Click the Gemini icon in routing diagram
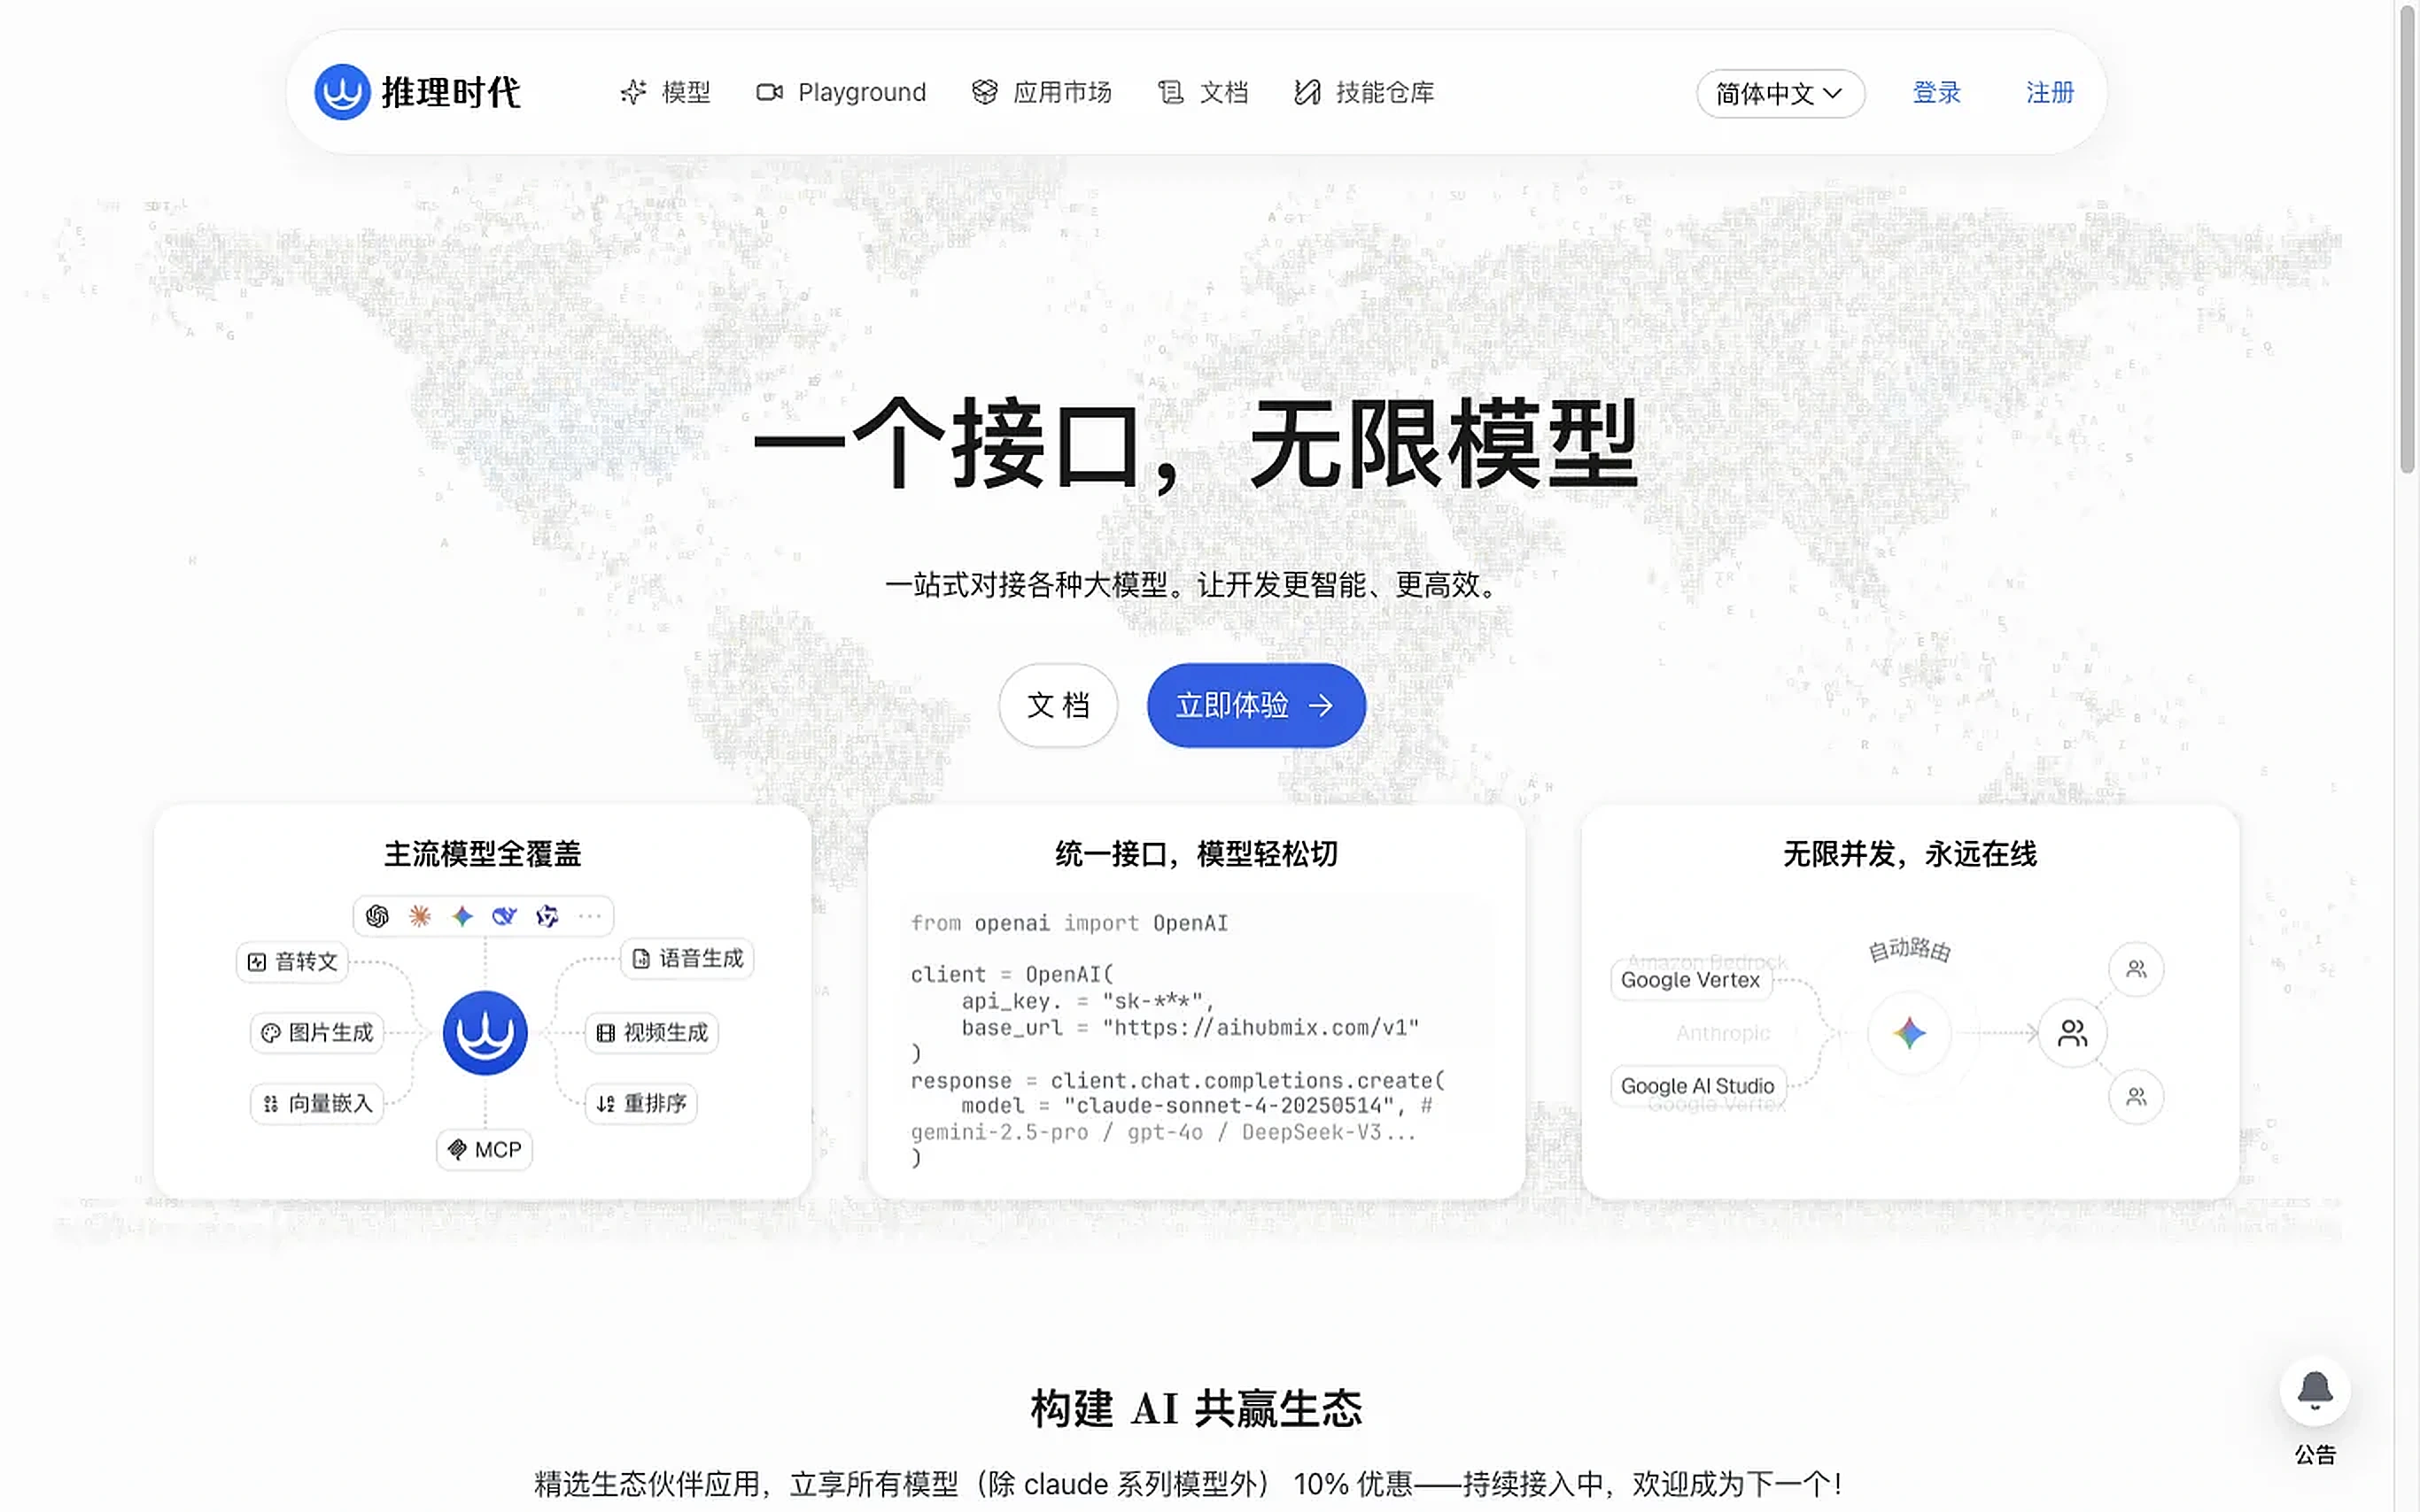 click(1910, 1032)
